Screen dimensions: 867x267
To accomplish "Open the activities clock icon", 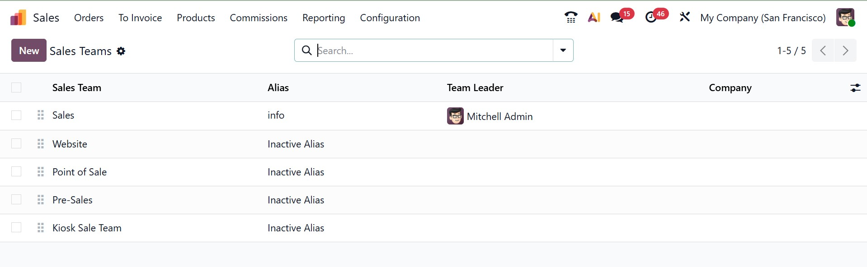I will click(651, 18).
